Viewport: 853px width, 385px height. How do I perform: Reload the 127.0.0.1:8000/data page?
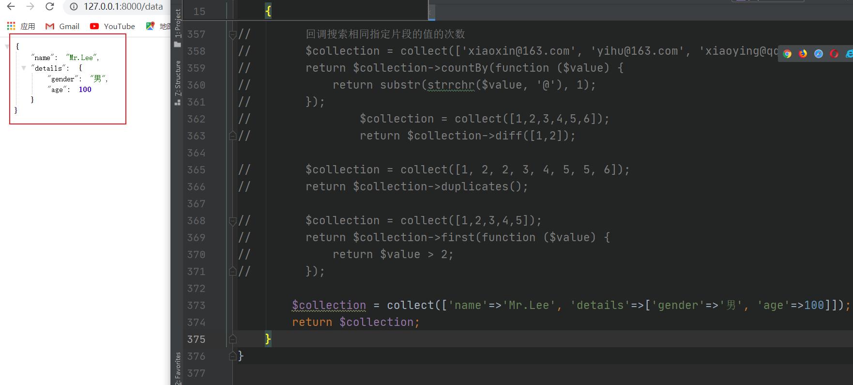(x=49, y=7)
